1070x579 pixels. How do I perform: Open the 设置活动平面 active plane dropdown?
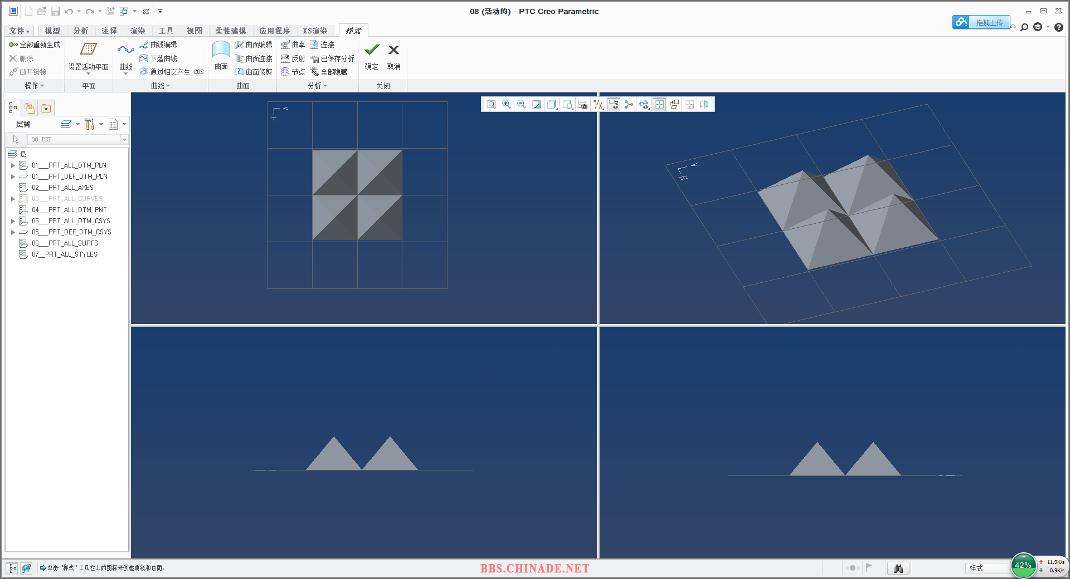[x=88, y=73]
